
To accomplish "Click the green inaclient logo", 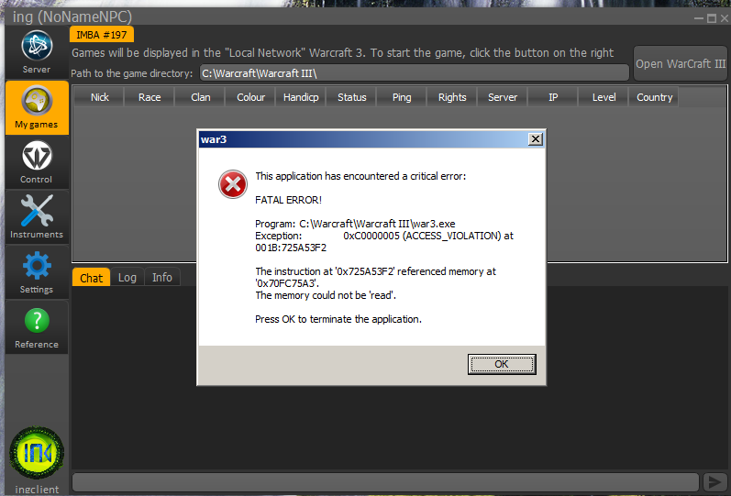I will 37,454.
